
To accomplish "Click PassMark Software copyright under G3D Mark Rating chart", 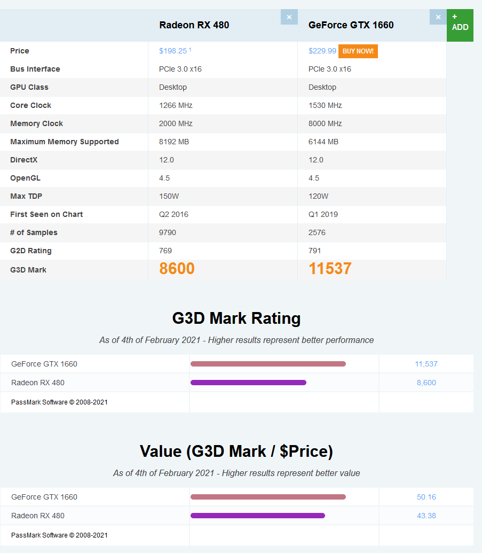I will [60, 402].
